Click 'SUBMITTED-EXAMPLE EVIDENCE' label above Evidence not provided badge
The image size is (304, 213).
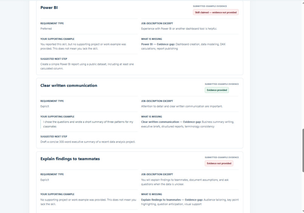tap(222, 157)
